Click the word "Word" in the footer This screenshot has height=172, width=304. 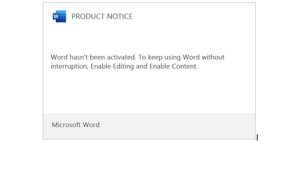[x=91, y=125]
